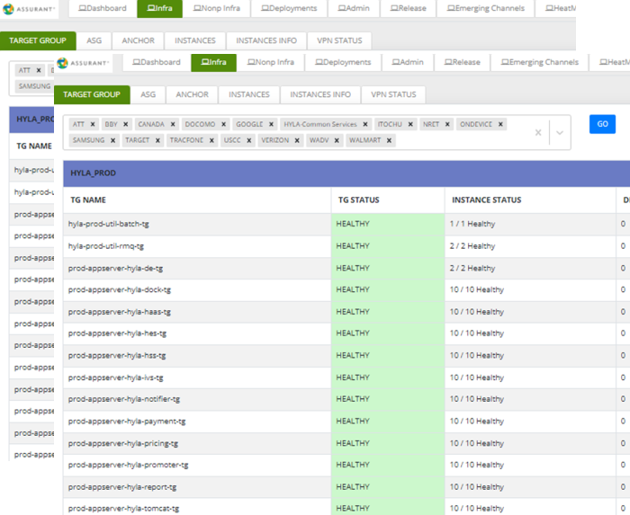The height and width of the screenshot is (515, 630).
Task: Remove the BBY filter tag
Action: (126, 124)
